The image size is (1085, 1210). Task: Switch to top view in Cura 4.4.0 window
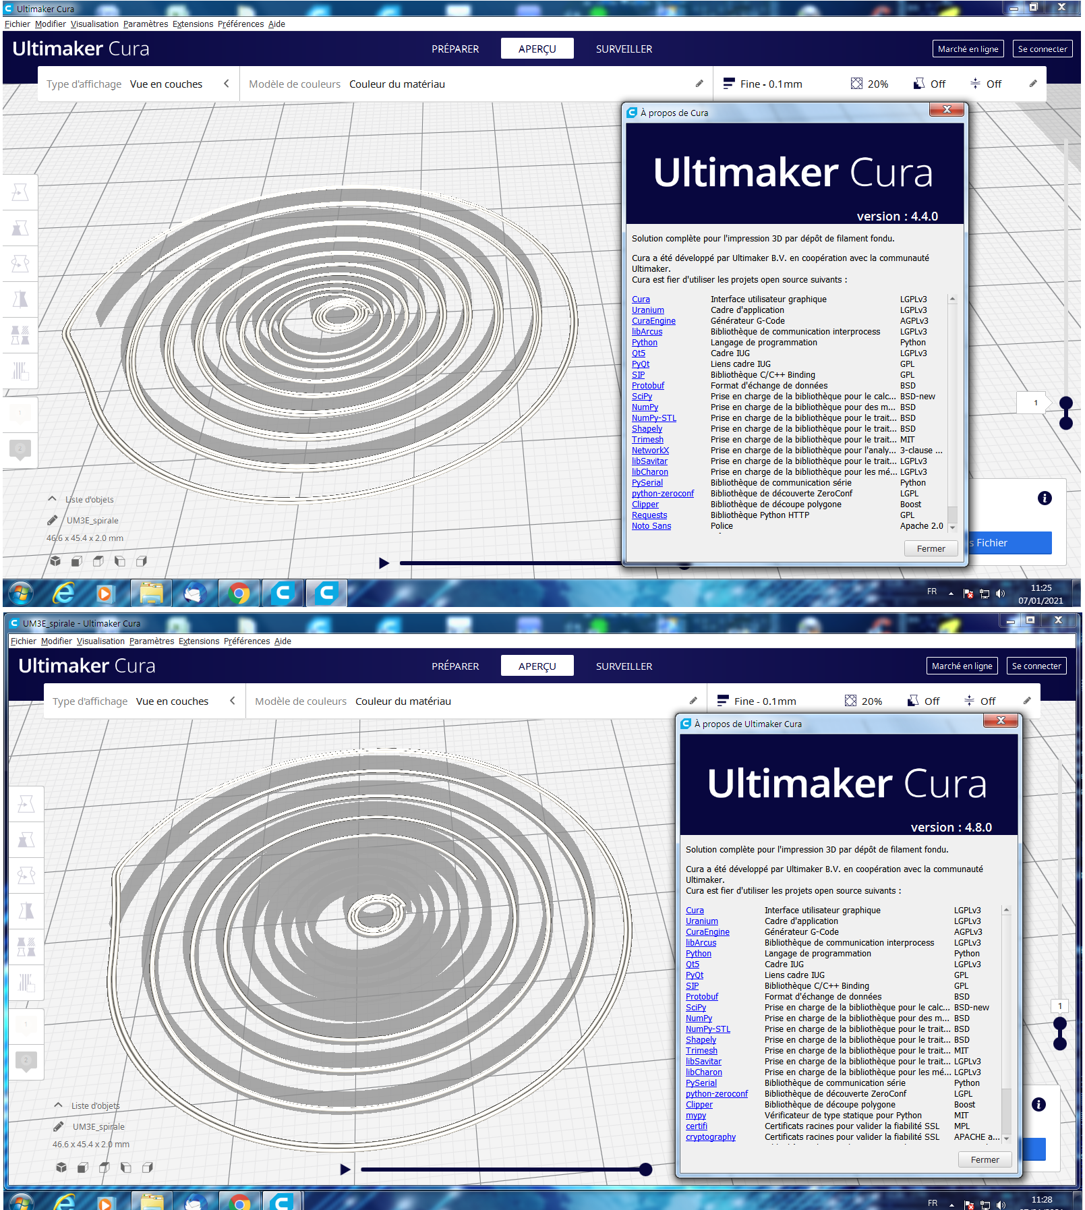click(x=98, y=561)
